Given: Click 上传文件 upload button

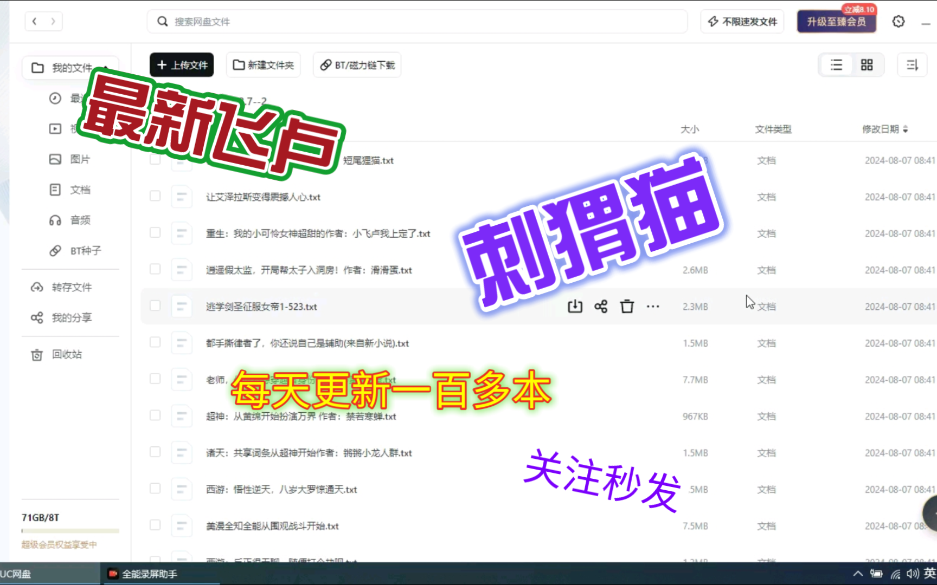Looking at the screenshot, I should click(x=182, y=65).
